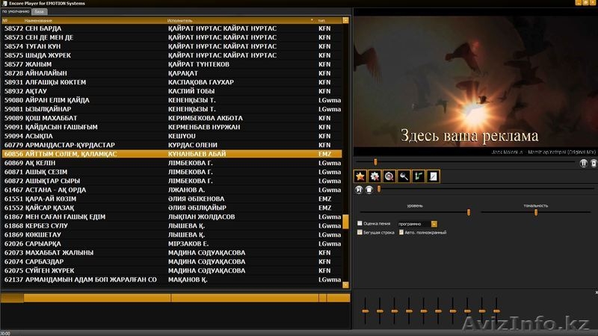The image size is (598, 336).
Task: Click the scroll down arrow of song list
Action: (345, 284)
